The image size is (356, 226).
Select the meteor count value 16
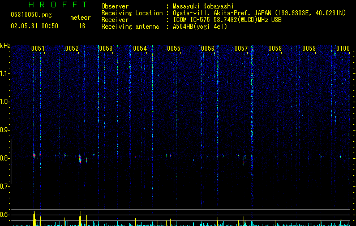82,26
